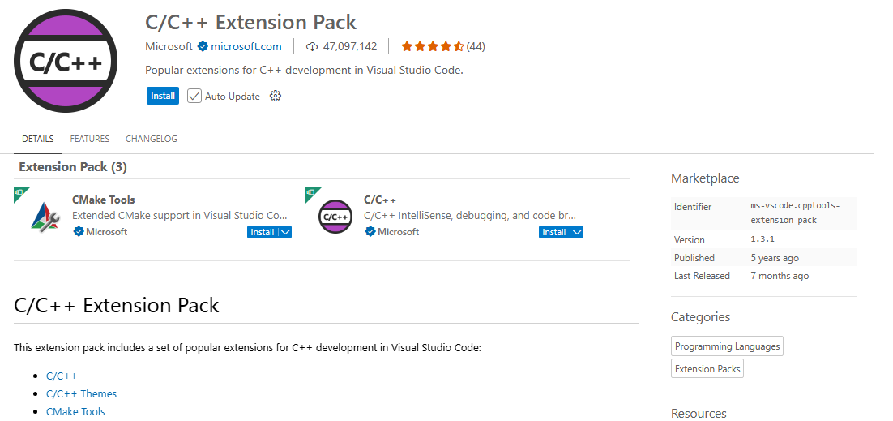This screenshot has height=421, width=893.
Task: Click the C/C++ extension icon in the pack list
Action: pos(335,217)
